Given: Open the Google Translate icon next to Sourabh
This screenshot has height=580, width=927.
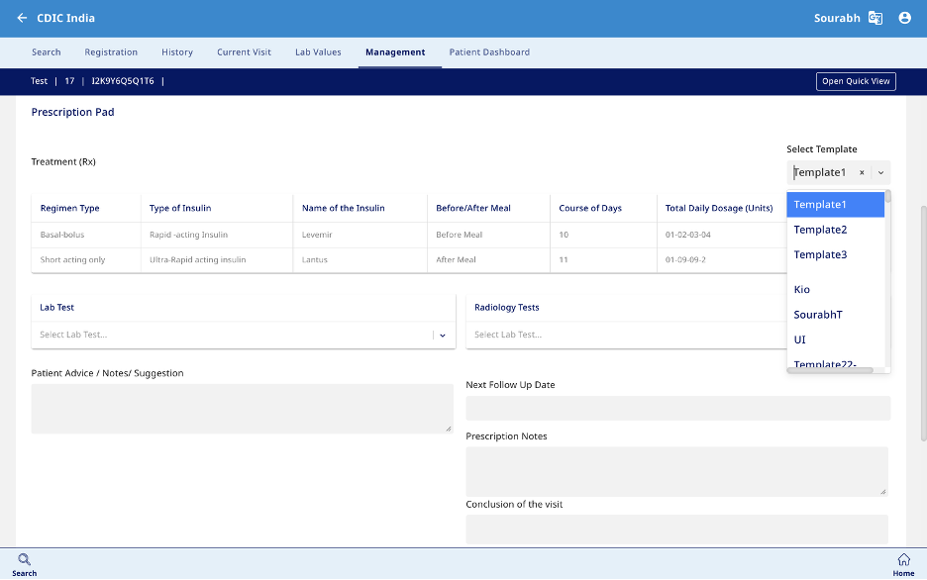Looking at the screenshot, I should [875, 17].
